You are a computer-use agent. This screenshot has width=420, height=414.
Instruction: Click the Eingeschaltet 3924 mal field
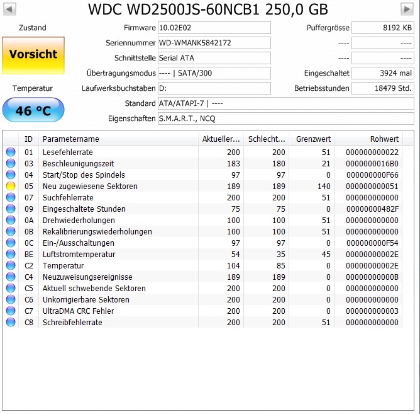click(x=383, y=73)
